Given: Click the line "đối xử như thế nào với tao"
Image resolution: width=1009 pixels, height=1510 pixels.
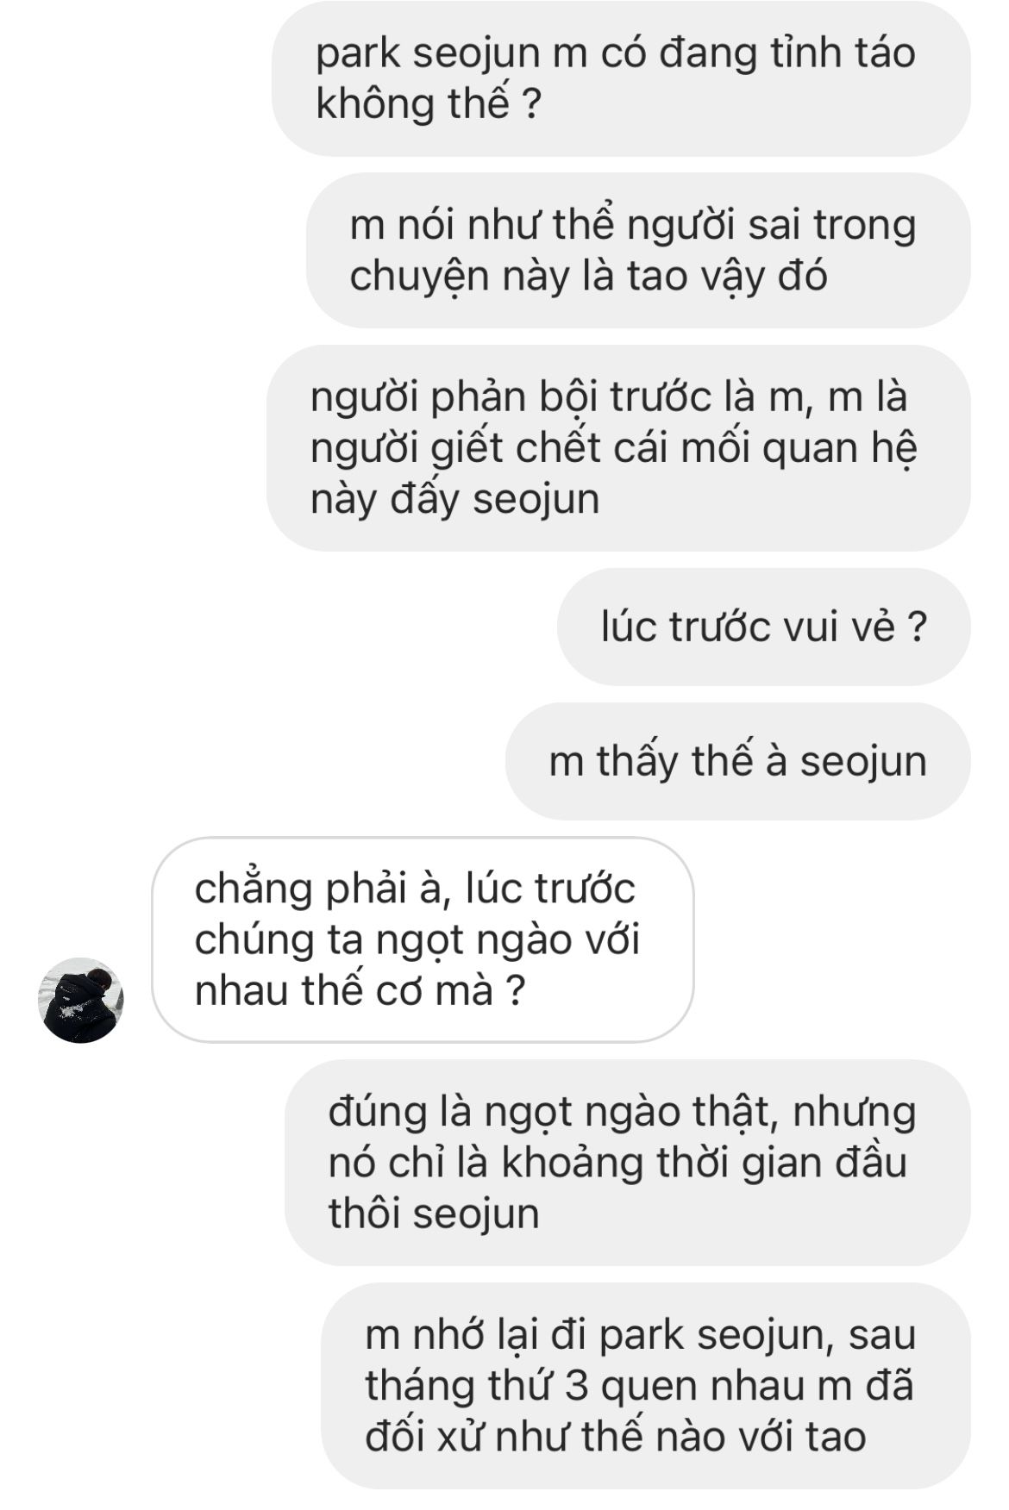Looking at the screenshot, I should pos(616,1437).
